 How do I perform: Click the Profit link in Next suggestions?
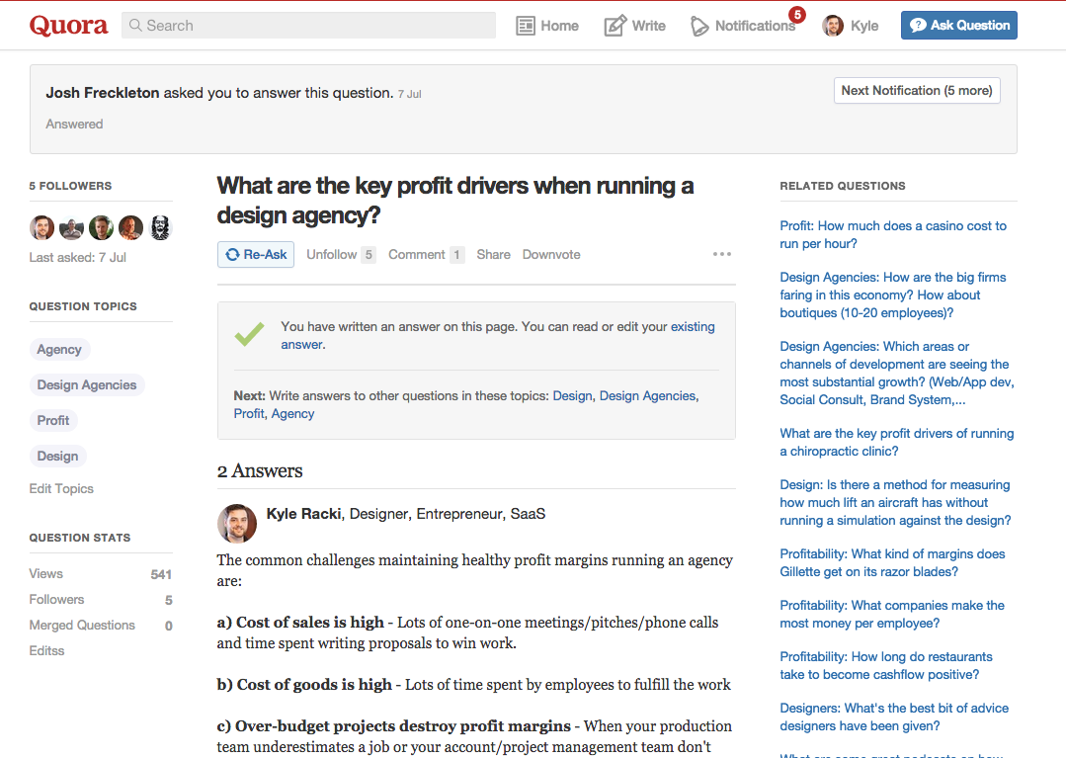[249, 413]
